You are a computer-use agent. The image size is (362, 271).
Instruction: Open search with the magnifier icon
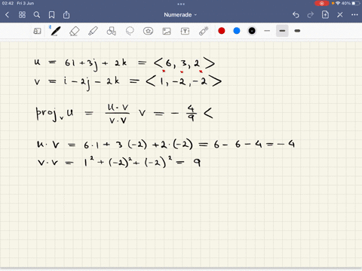coord(37,15)
